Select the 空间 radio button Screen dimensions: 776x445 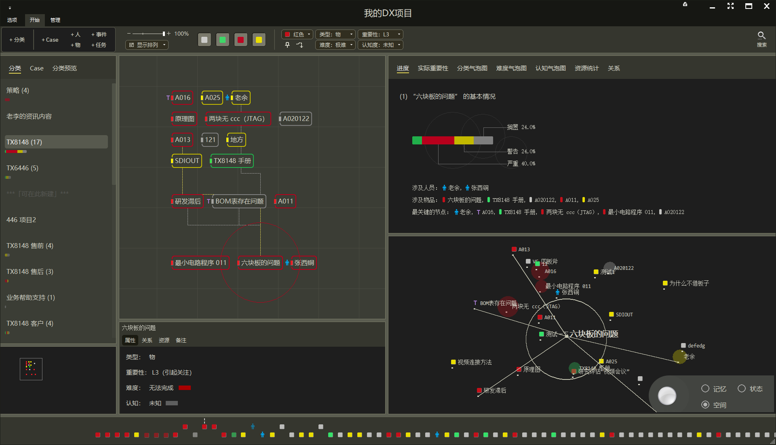705,405
